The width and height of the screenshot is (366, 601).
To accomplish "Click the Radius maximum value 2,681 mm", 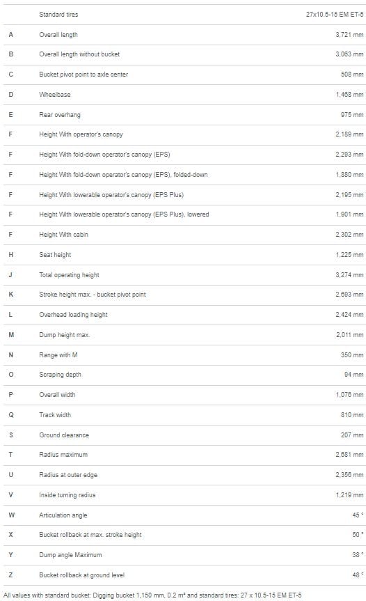I will 349,455.
